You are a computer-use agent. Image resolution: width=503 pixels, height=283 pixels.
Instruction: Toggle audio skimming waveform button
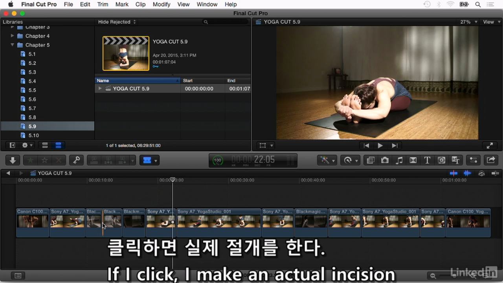tap(467, 173)
